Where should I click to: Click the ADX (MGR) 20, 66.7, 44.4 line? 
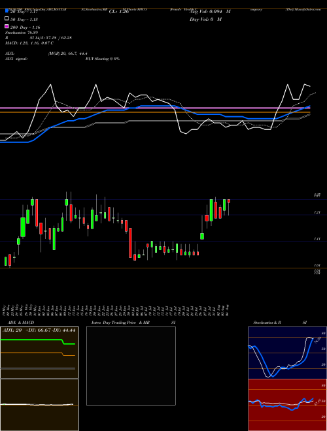(x=46, y=54)
